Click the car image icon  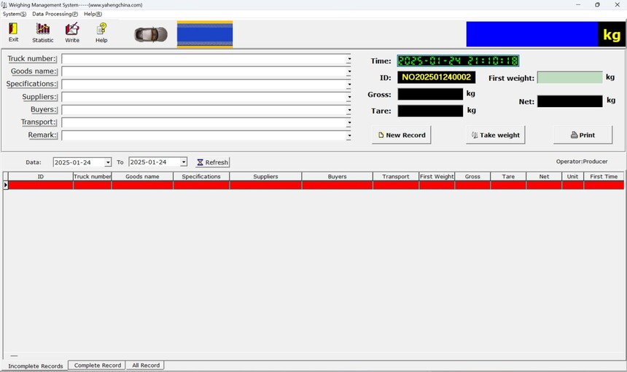pyautogui.click(x=151, y=34)
